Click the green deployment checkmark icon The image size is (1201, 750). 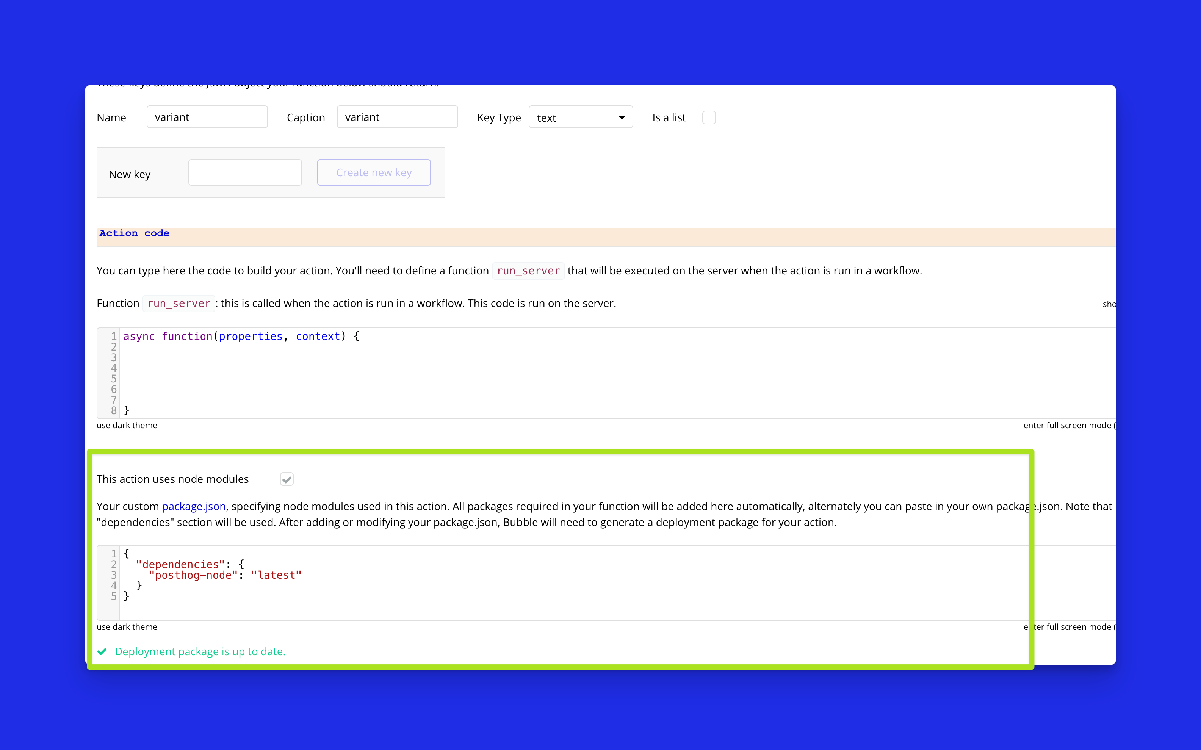102,652
